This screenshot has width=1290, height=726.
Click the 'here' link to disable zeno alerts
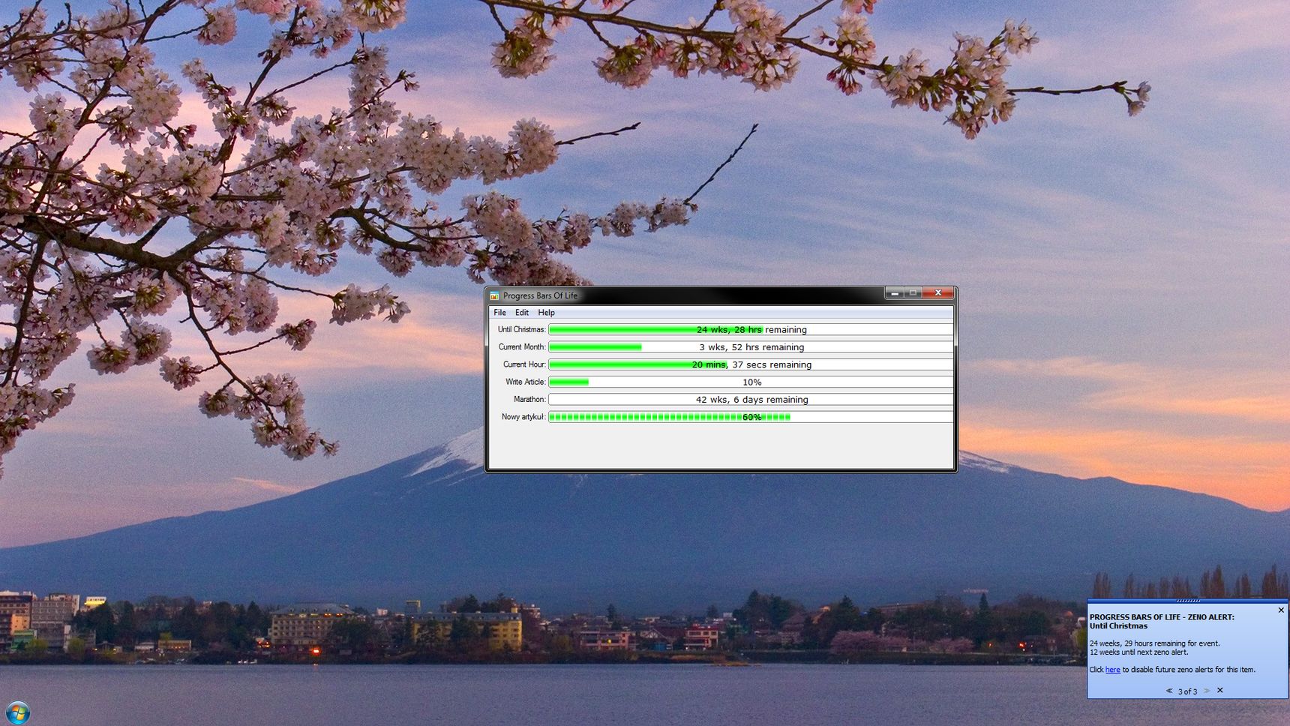1112,670
